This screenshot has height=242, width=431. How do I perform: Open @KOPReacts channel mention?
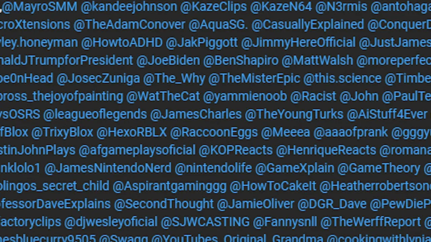236,150
